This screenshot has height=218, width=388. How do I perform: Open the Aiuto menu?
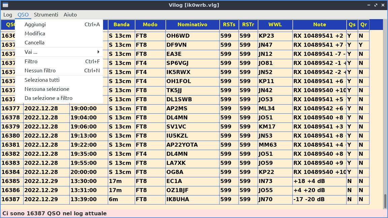pyautogui.click(x=70, y=14)
